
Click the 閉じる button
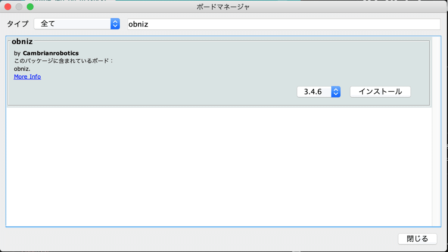pyautogui.click(x=417, y=239)
